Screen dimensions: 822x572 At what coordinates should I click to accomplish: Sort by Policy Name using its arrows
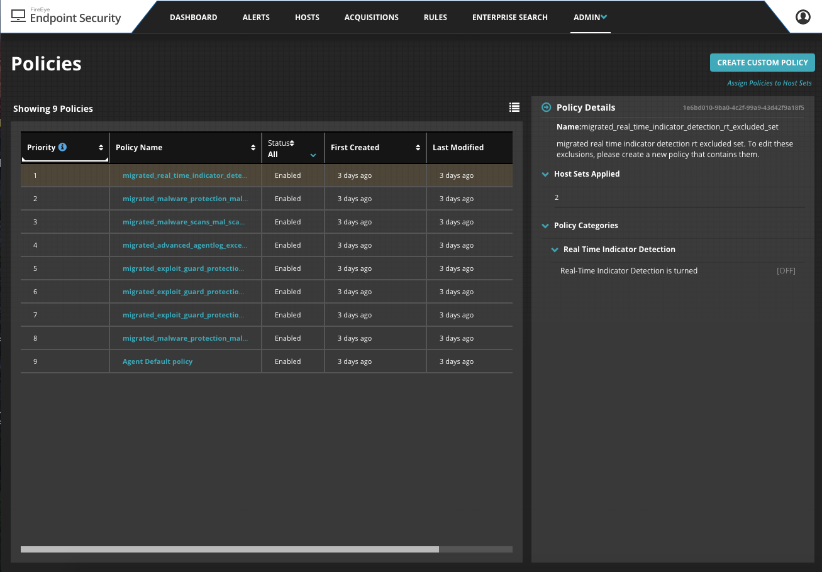[253, 148]
